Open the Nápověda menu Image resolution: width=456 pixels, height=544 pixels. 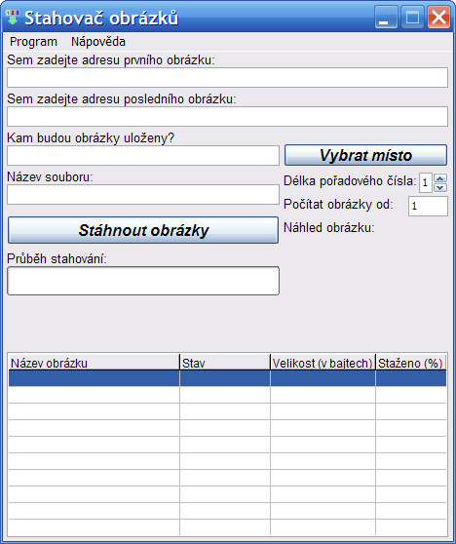98,42
